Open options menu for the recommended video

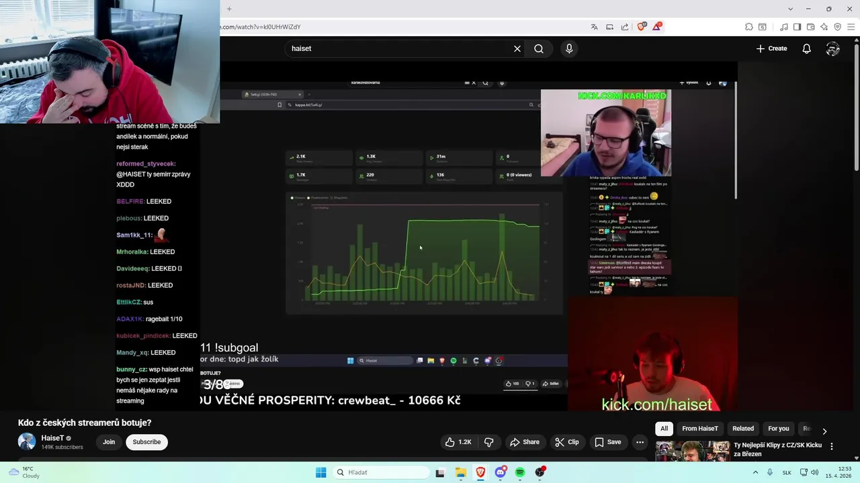pyautogui.click(x=832, y=446)
